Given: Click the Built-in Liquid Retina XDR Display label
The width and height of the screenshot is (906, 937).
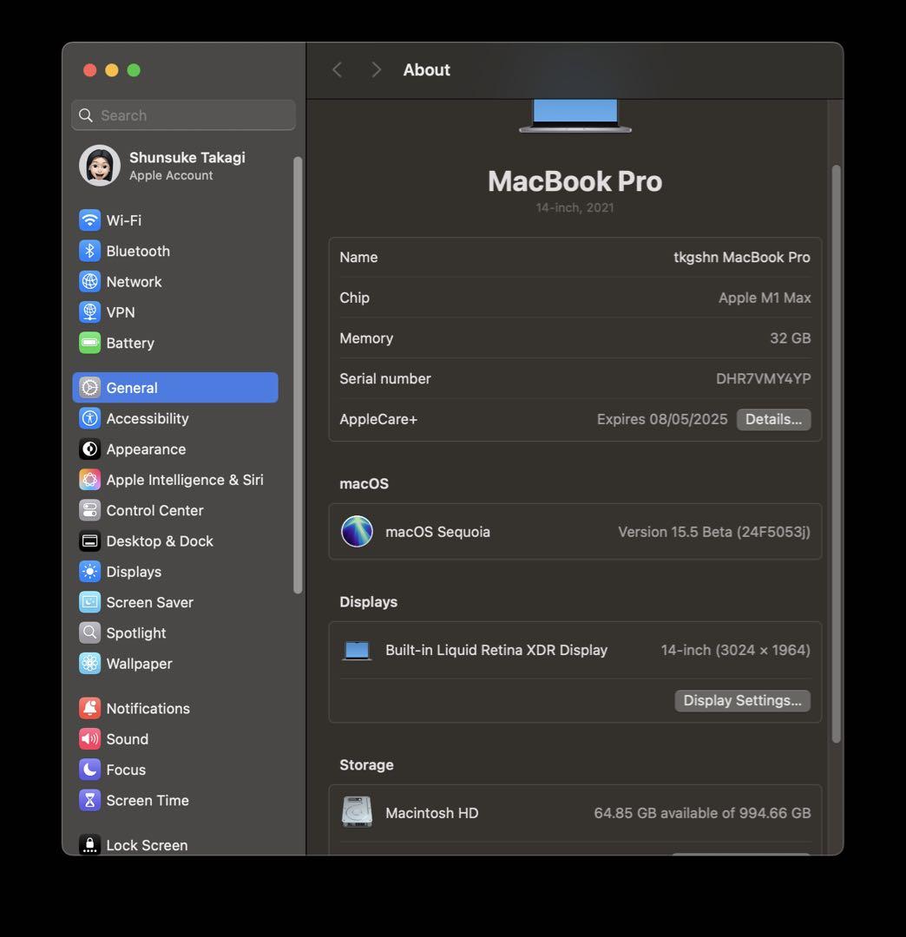Looking at the screenshot, I should coord(496,650).
